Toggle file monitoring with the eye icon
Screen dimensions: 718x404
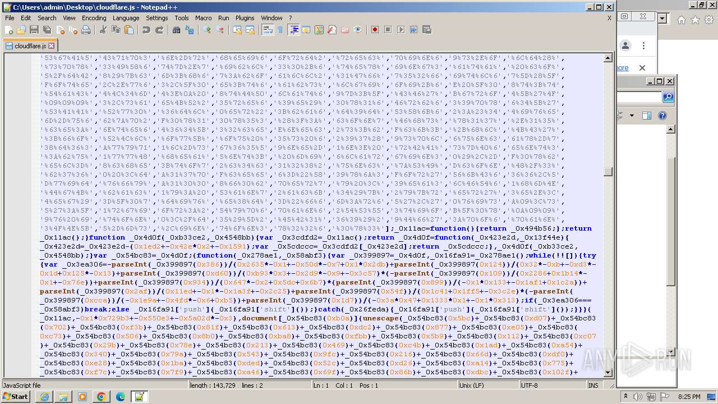pyautogui.click(x=357, y=30)
